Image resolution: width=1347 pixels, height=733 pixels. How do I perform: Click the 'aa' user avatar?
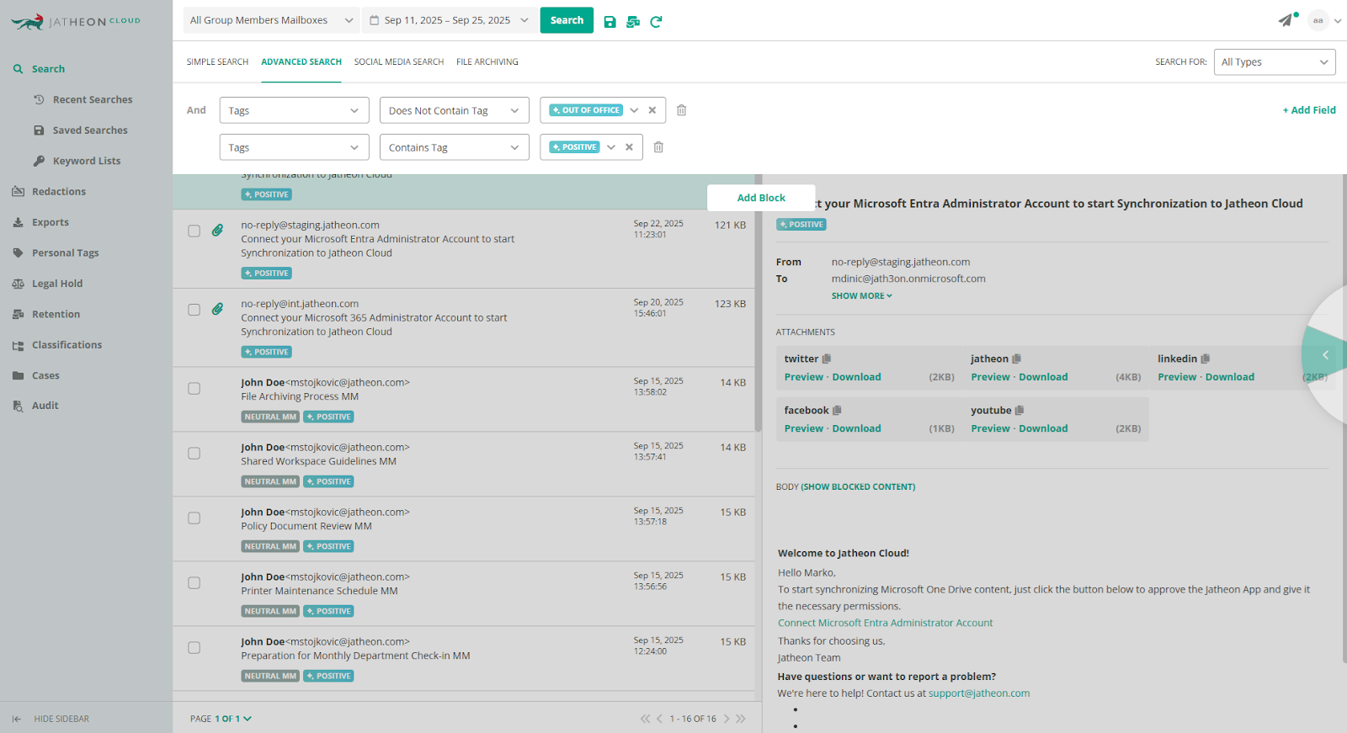1318,20
